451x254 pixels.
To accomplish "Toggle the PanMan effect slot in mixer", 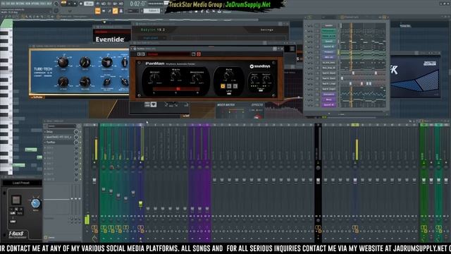I will point(76,143).
